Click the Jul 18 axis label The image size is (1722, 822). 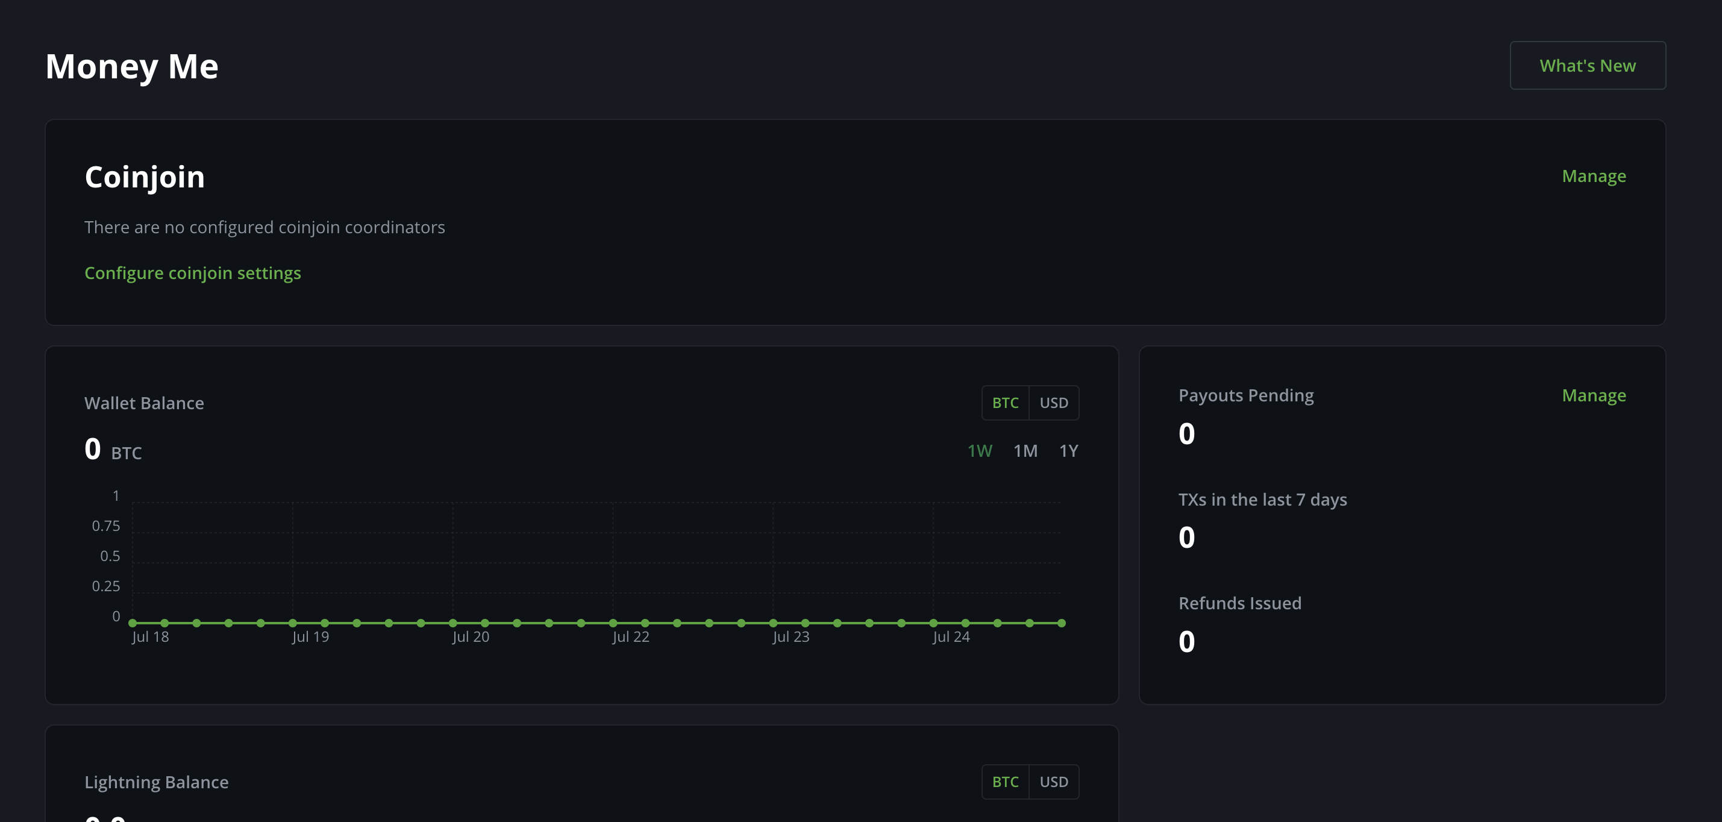click(x=151, y=636)
